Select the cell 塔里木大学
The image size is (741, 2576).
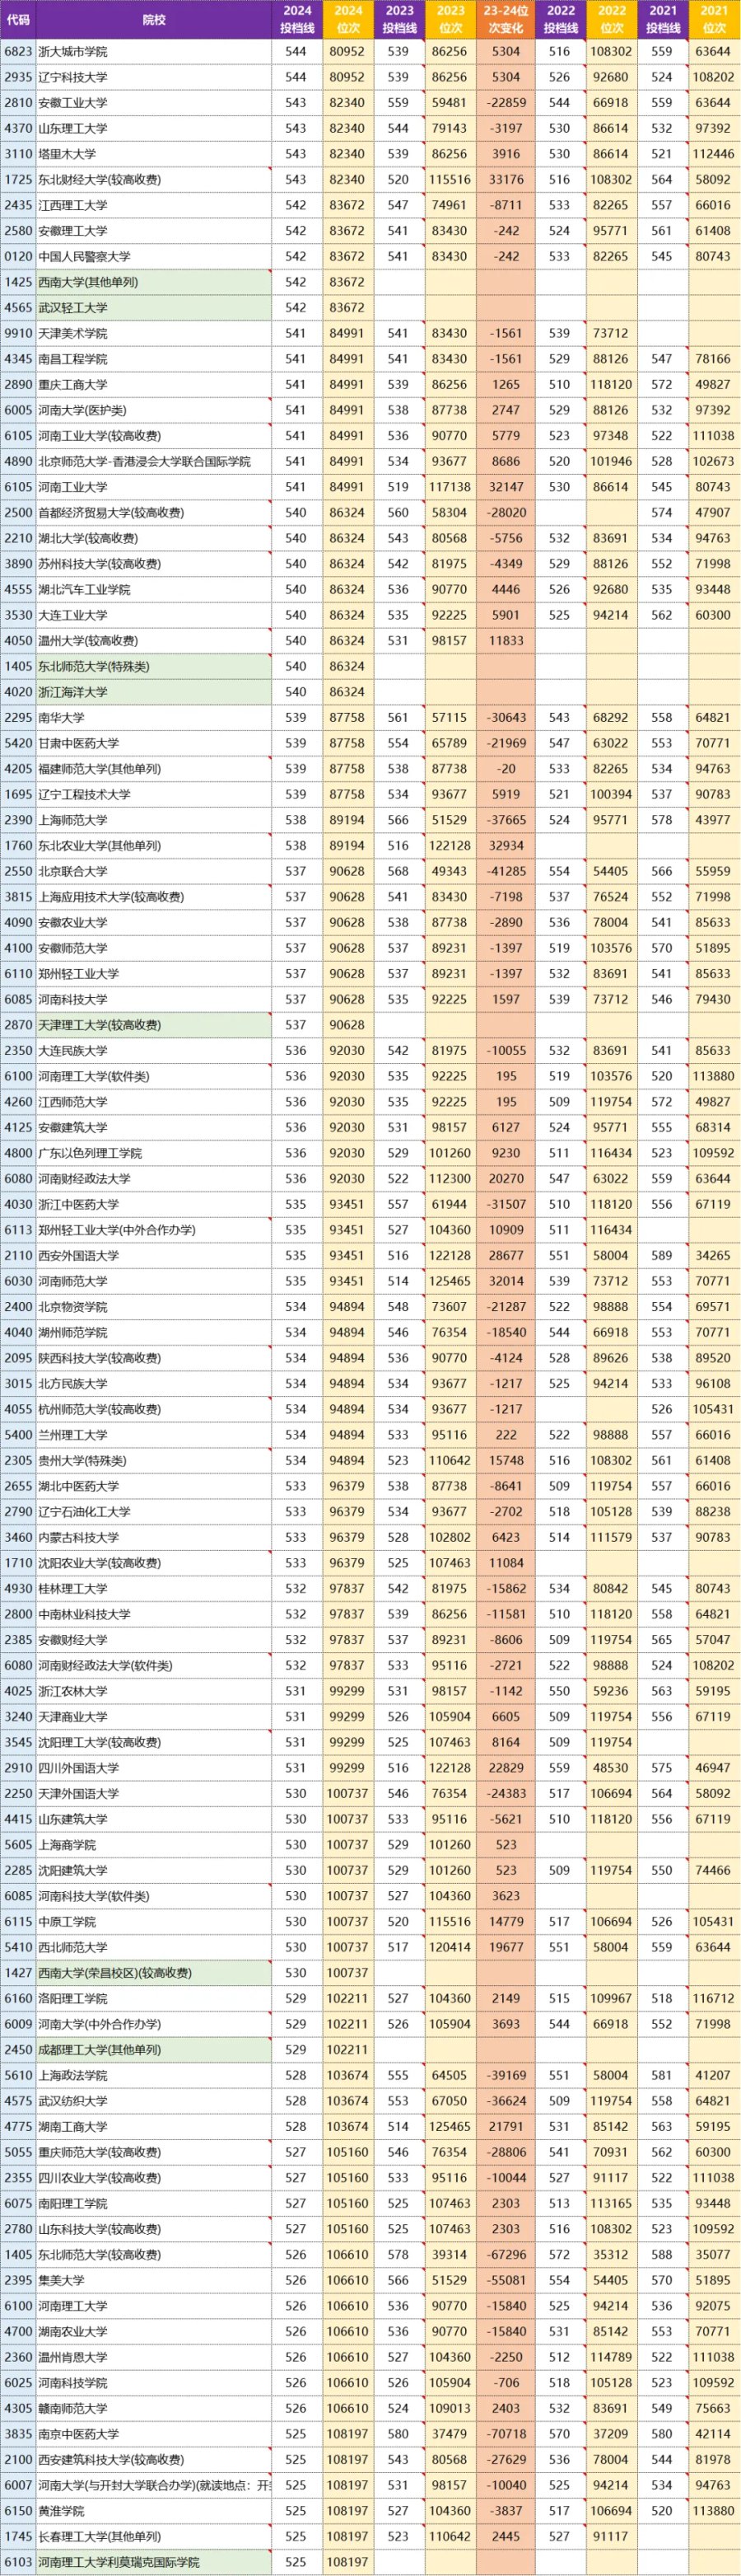pyautogui.click(x=154, y=154)
